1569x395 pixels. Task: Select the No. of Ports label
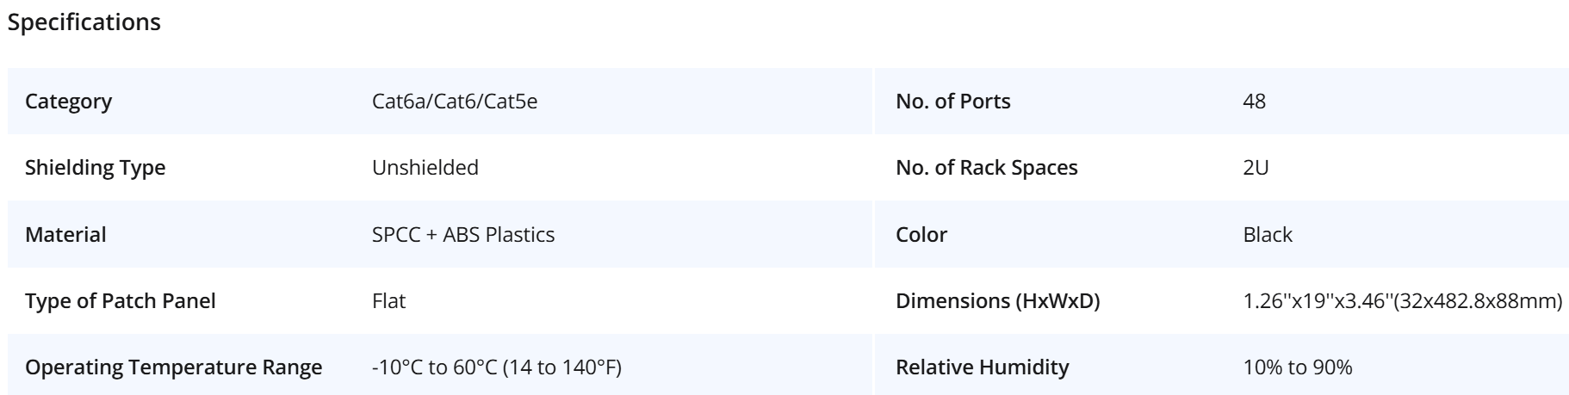(x=953, y=102)
